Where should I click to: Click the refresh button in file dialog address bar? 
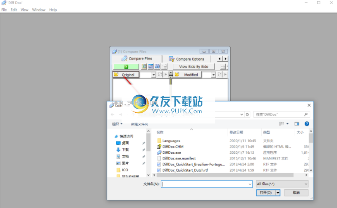click(247, 114)
